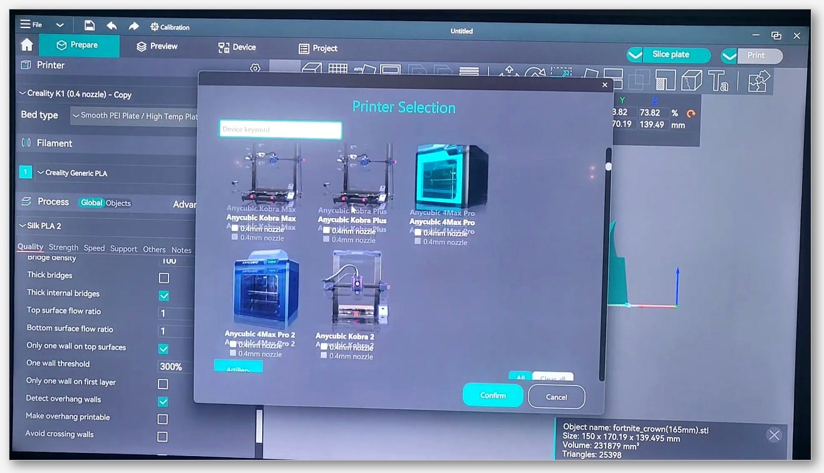Confirm the printer selection

coord(493,395)
